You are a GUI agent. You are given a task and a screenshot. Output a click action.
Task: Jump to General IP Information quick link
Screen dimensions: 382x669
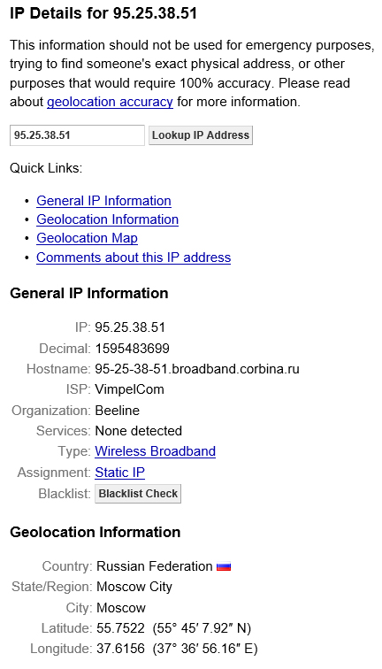point(103,201)
